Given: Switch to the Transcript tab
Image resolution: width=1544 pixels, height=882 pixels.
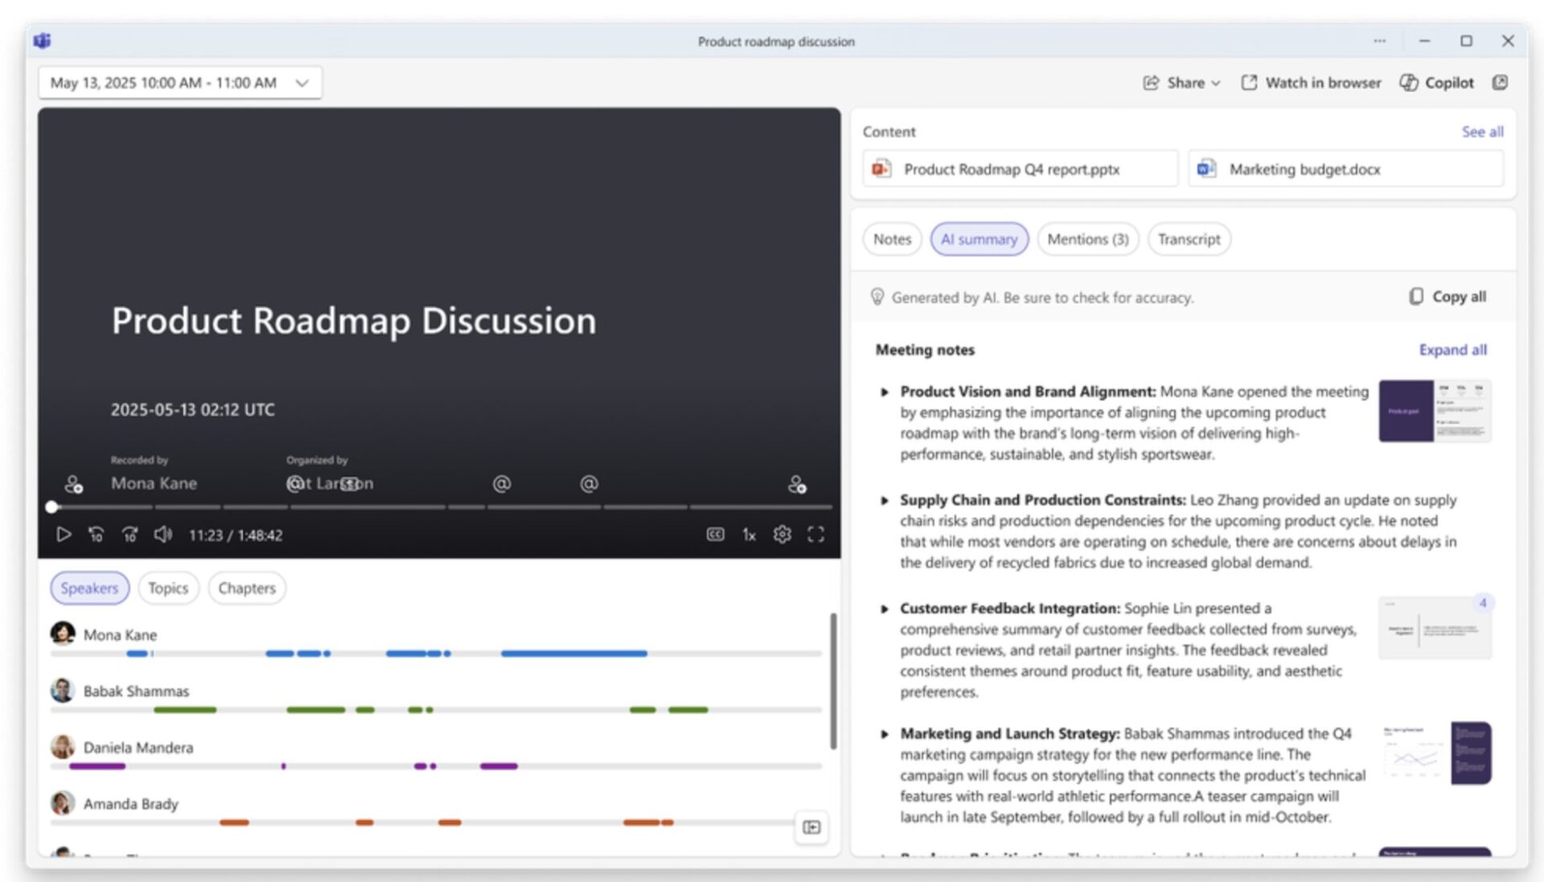Looking at the screenshot, I should tap(1189, 240).
